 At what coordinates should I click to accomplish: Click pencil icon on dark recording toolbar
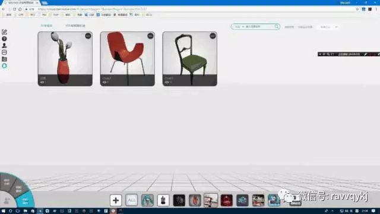click(366, 54)
